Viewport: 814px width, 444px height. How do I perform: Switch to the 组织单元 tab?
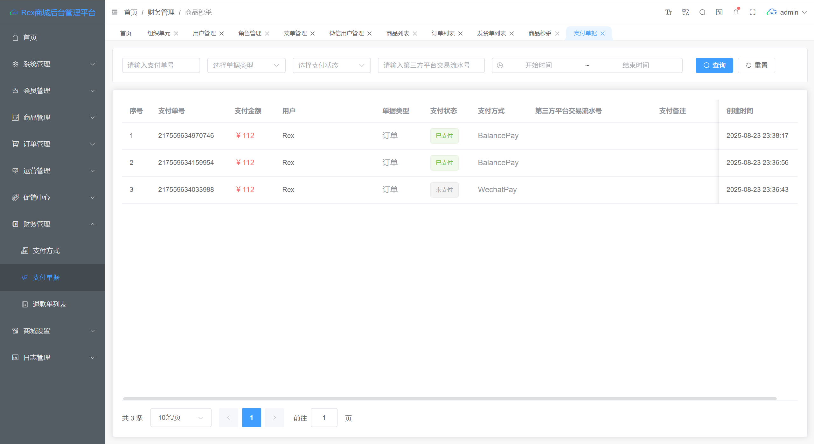click(x=159, y=33)
